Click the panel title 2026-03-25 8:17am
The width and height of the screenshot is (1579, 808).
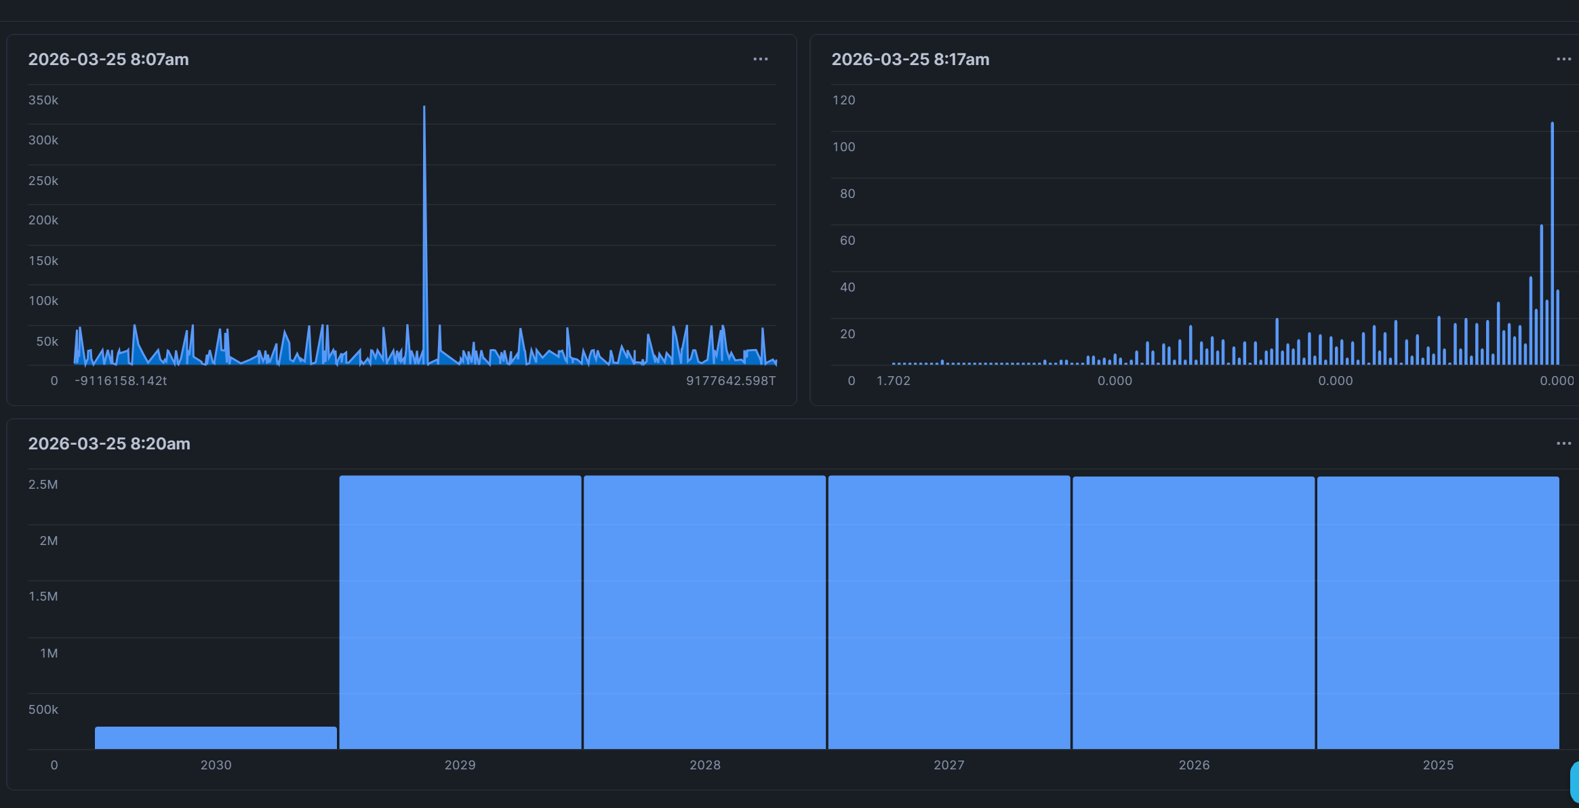[910, 60]
